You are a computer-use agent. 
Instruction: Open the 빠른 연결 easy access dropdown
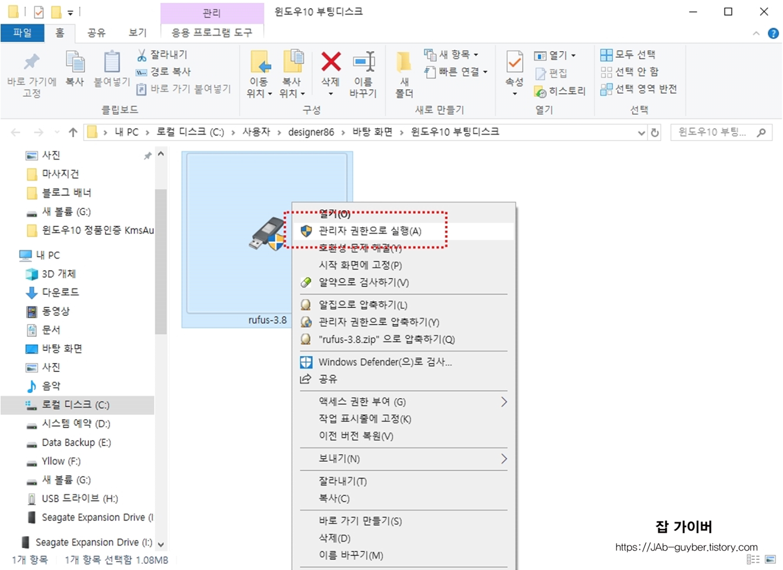click(x=456, y=72)
